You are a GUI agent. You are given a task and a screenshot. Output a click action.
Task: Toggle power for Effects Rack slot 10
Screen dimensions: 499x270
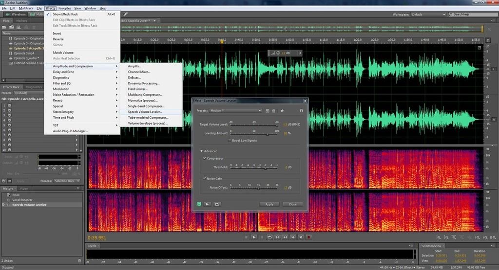pos(10,150)
